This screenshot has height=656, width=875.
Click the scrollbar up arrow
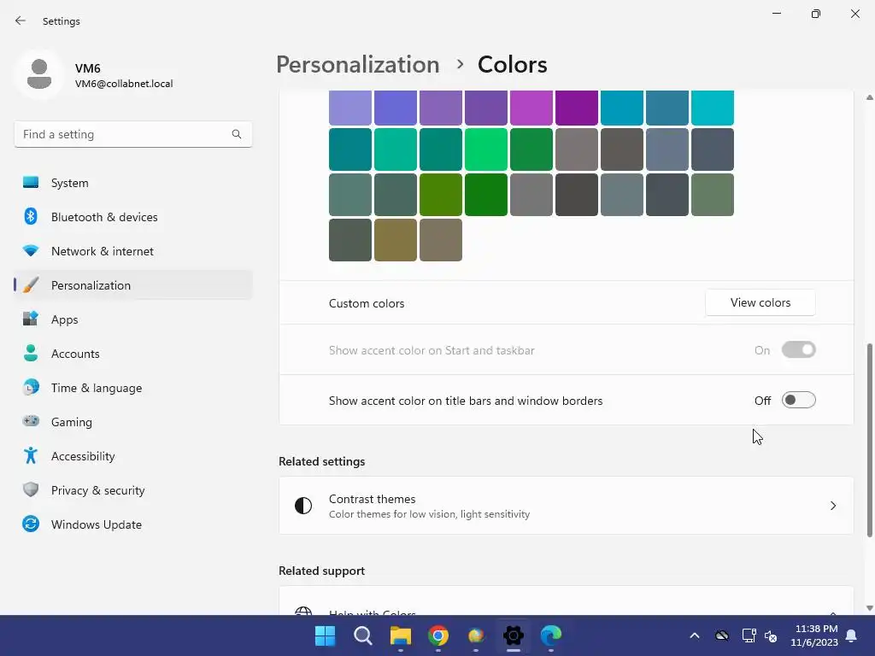point(869,97)
